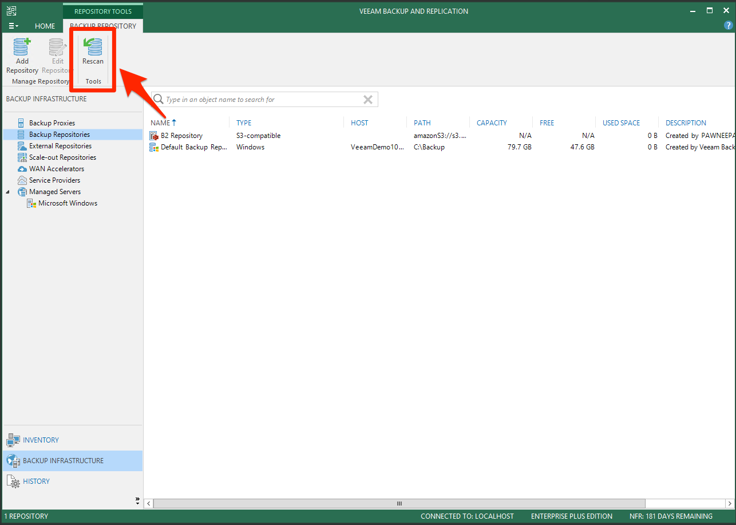Image resolution: width=736 pixels, height=525 pixels.
Task: Select the BACKUP REPOSITORY ribbon tab
Action: click(103, 26)
